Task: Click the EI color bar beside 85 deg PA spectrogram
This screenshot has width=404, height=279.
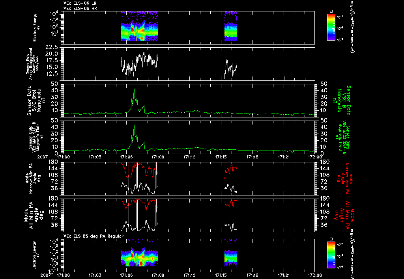Action: click(331, 255)
